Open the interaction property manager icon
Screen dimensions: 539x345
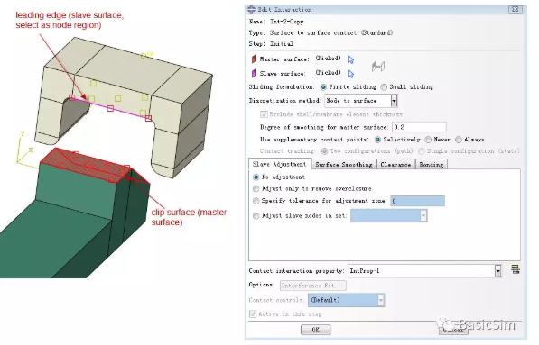click(515, 269)
